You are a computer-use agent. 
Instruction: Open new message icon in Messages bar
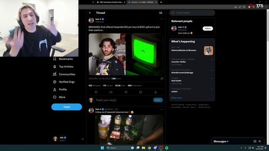click(255, 141)
